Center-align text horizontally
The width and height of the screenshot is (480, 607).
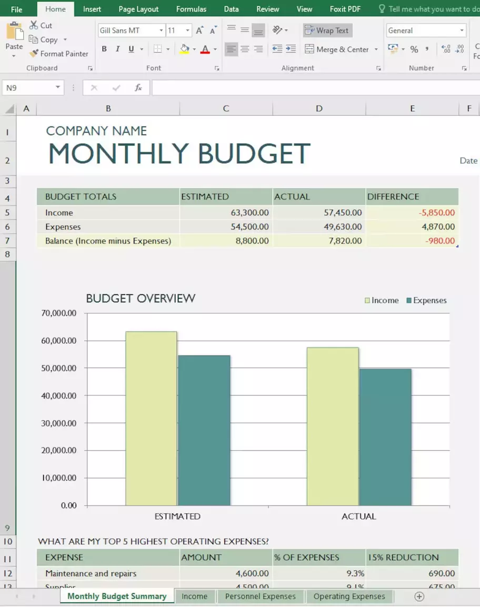[x=245, y=49]
